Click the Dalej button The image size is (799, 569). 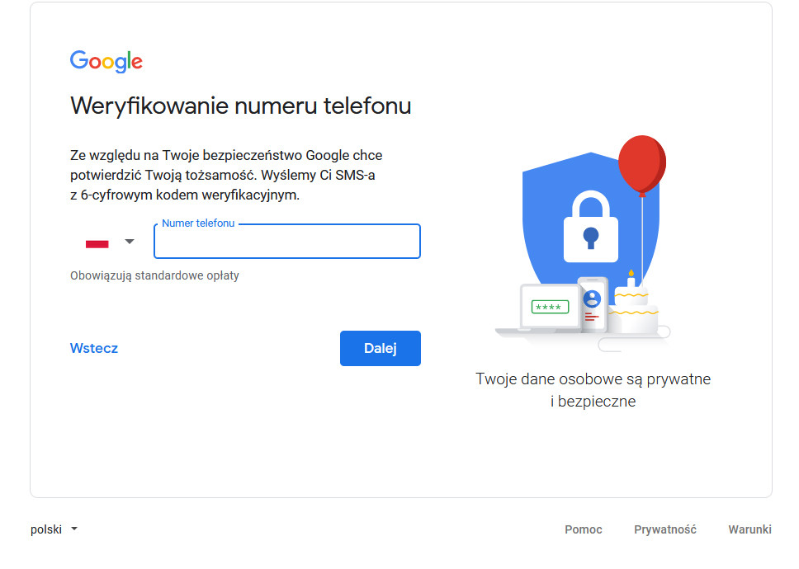pyautogui.click(x=381, y=348)
